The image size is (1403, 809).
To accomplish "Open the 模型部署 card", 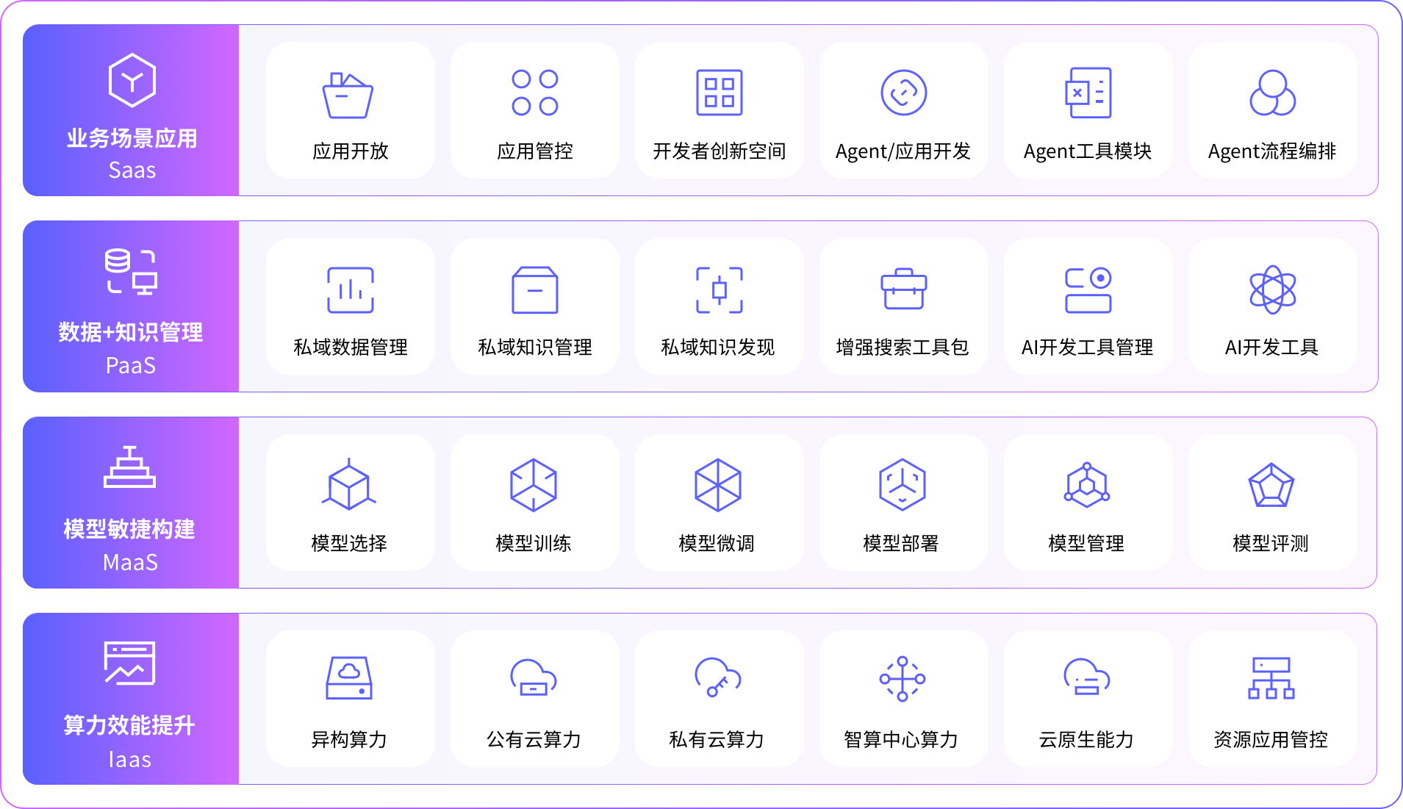I will click(x=903, y=503).
